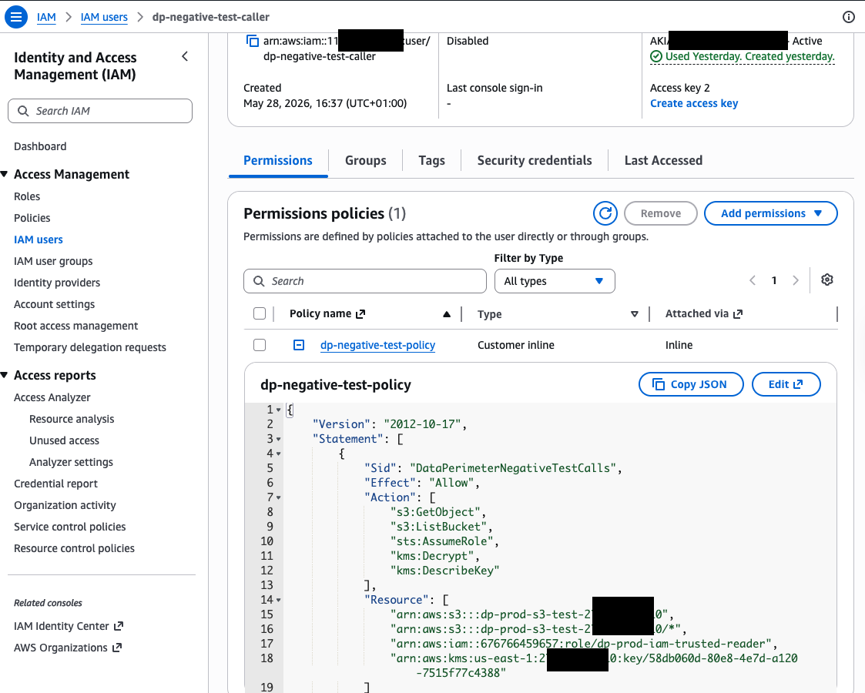Fold the Resource array at line 14
Viewport: 865px width, 693px height.
(279, 600)
